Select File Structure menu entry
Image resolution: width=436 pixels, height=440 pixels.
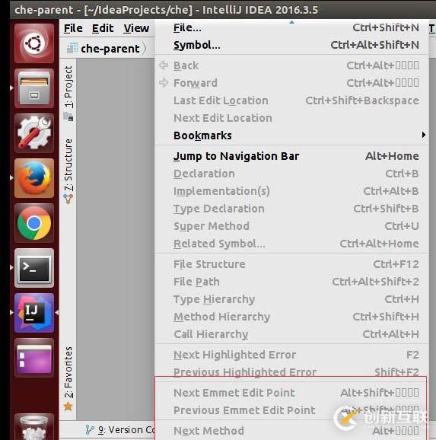click(291, 264)
